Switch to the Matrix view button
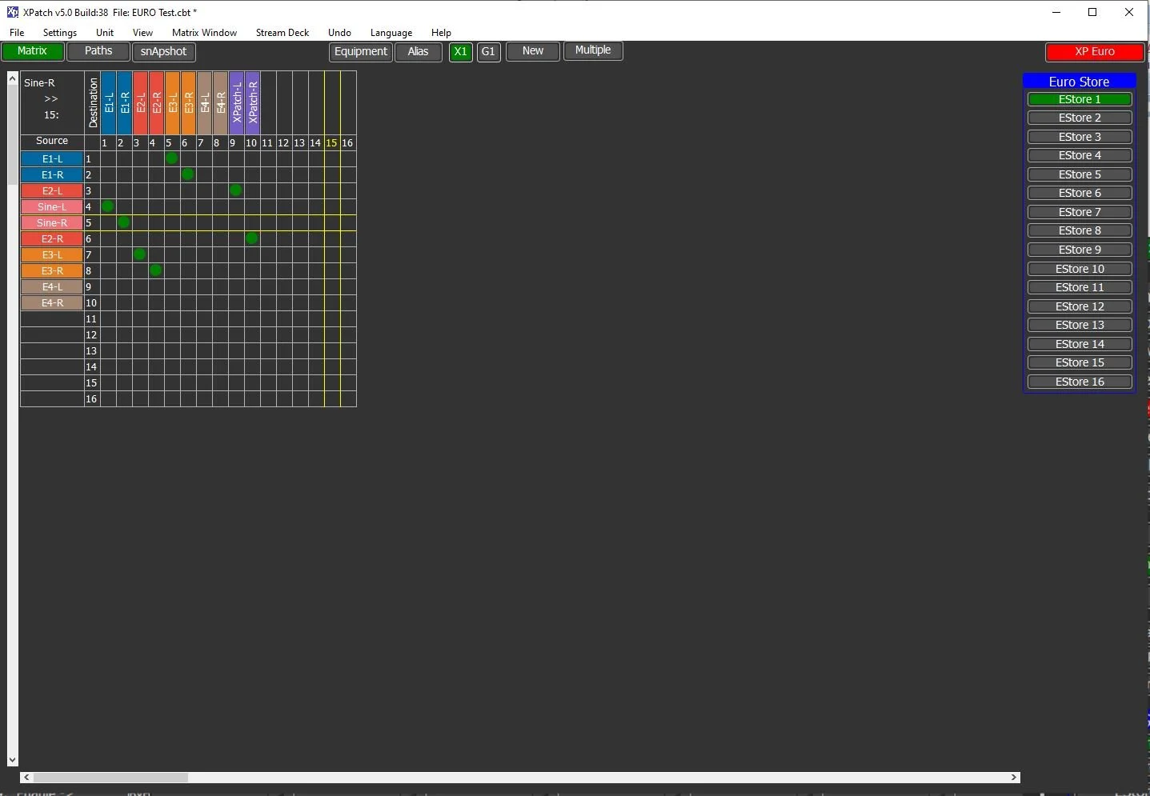The width and height of the screenshot is (1150, 796). pyautogui.click(x=33, y=51)
